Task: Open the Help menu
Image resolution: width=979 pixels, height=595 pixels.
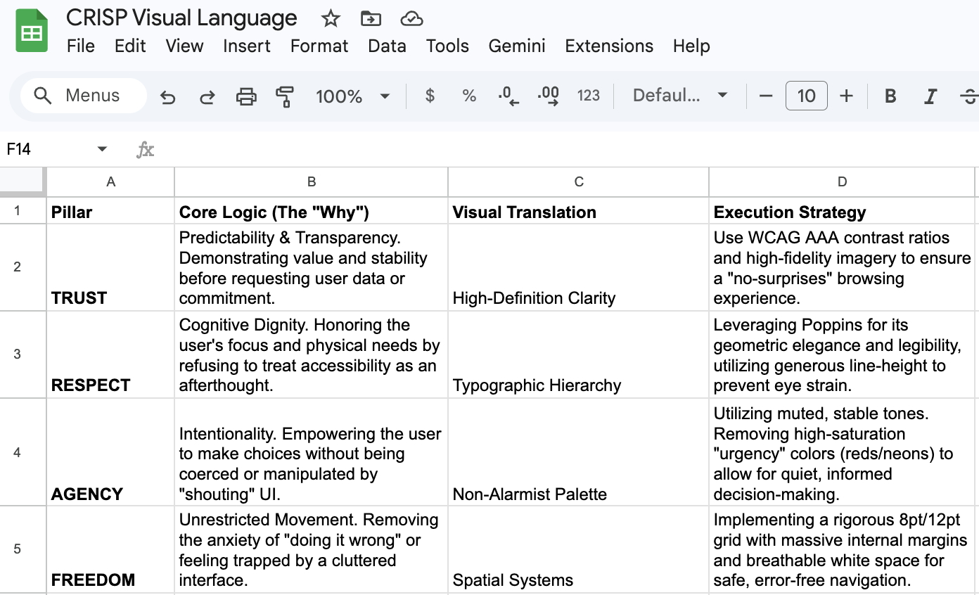Action: 691,46
